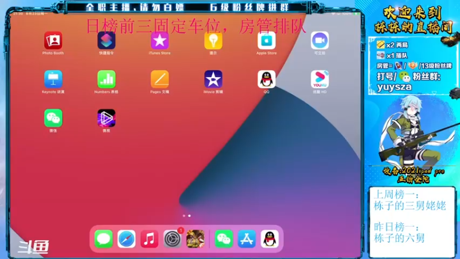
Task: Click the red 日榜前三固定车位 notice
Action: [196, 26]
